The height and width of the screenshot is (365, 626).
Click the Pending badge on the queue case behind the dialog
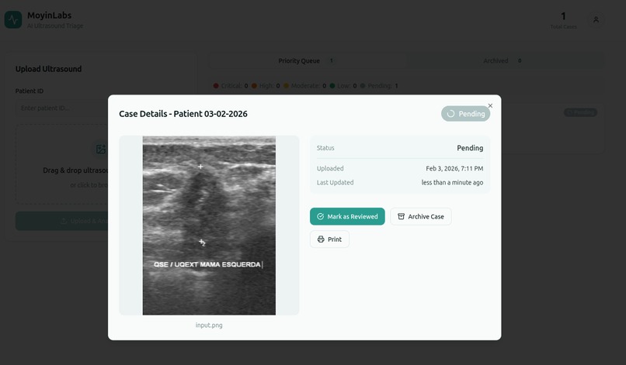pyautogui.click(x=580, y=112)
